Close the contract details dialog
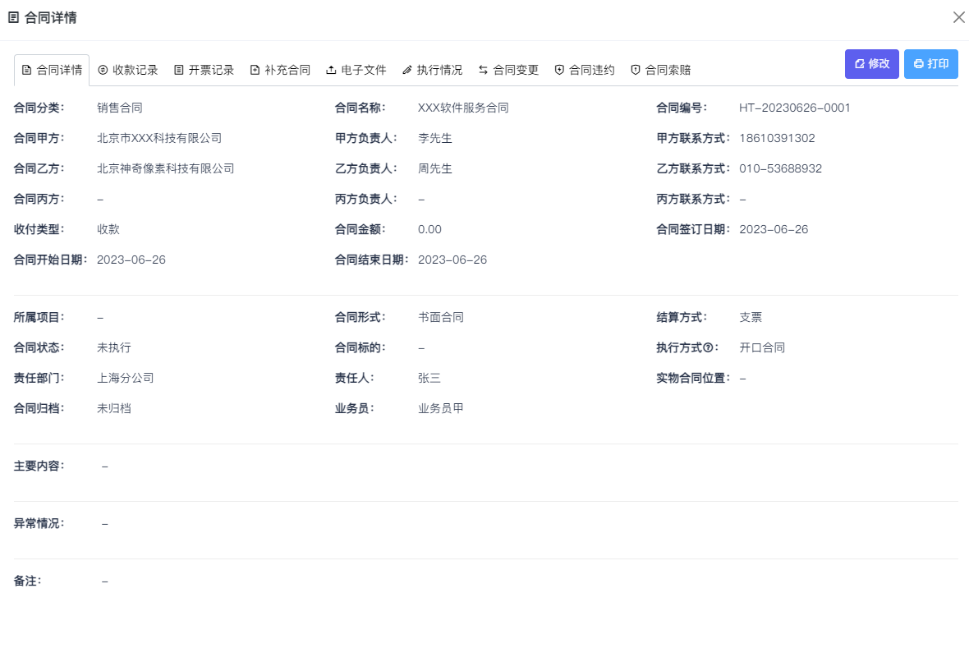The image size is (969, 662). [x=958, y=16]
